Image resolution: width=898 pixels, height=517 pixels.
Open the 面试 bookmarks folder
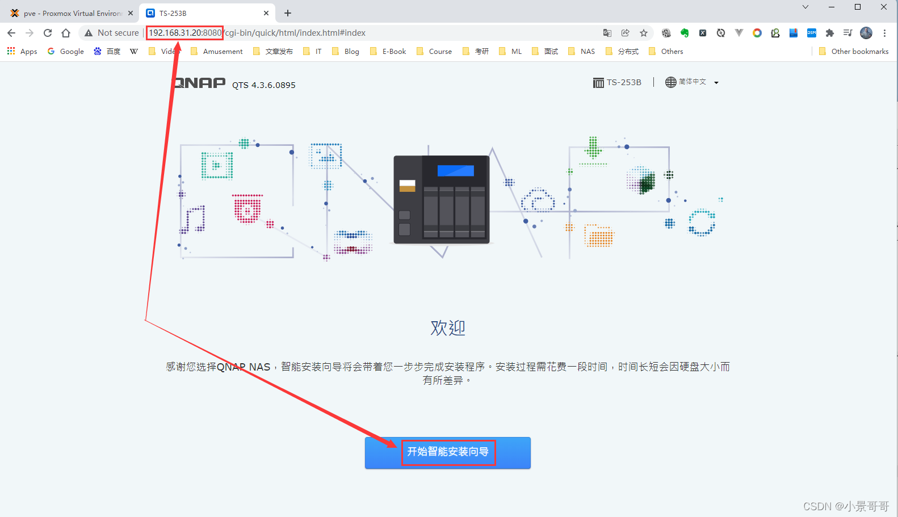[545, 51]
